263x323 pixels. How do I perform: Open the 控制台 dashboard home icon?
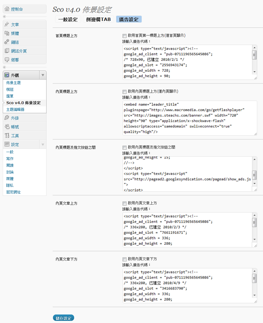[7, 9]
